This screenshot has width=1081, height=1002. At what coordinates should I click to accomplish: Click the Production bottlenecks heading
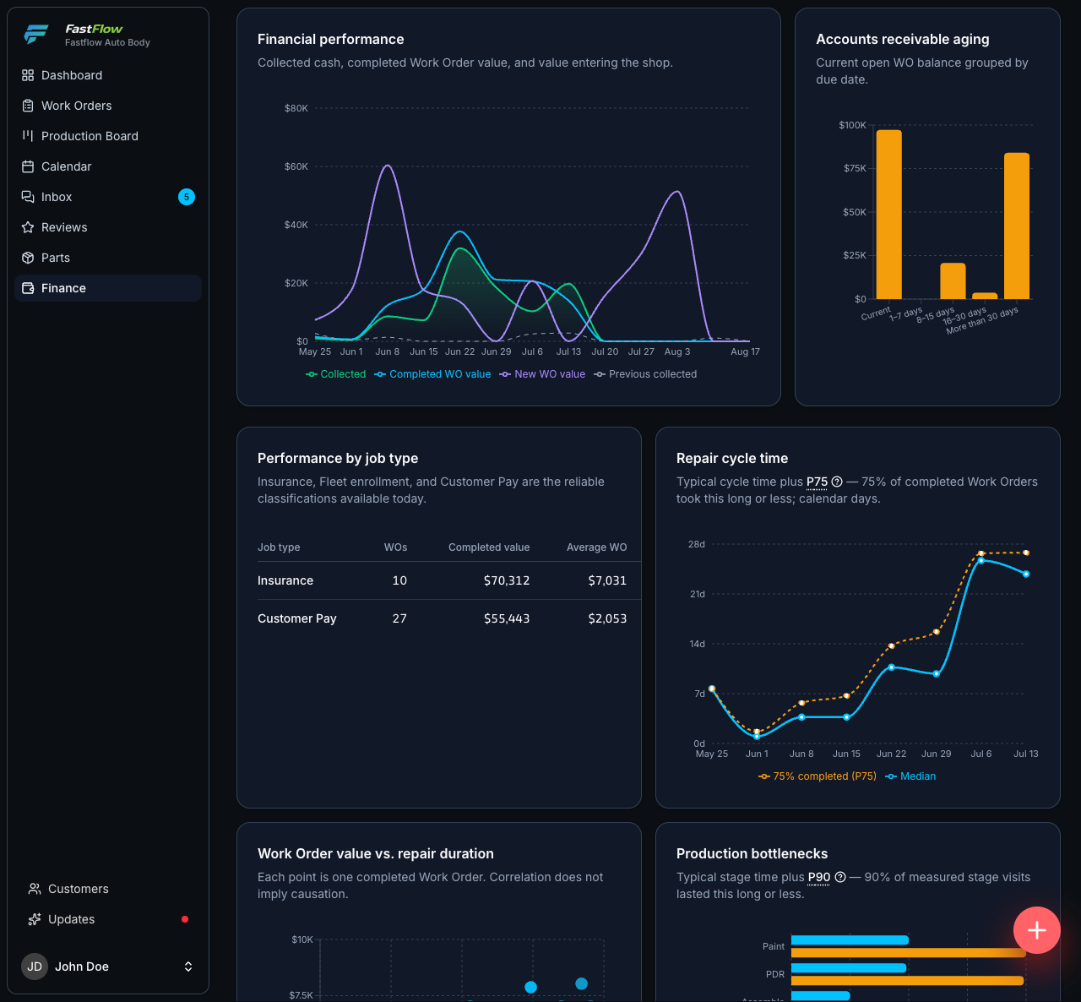(x=752, y=853)
